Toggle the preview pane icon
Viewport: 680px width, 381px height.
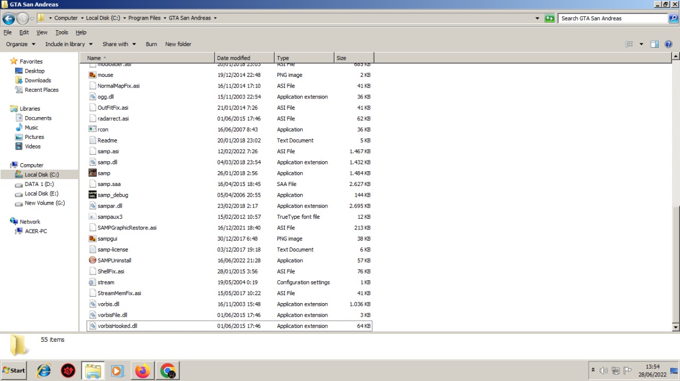pyautogui.click(x=654, y=45)
